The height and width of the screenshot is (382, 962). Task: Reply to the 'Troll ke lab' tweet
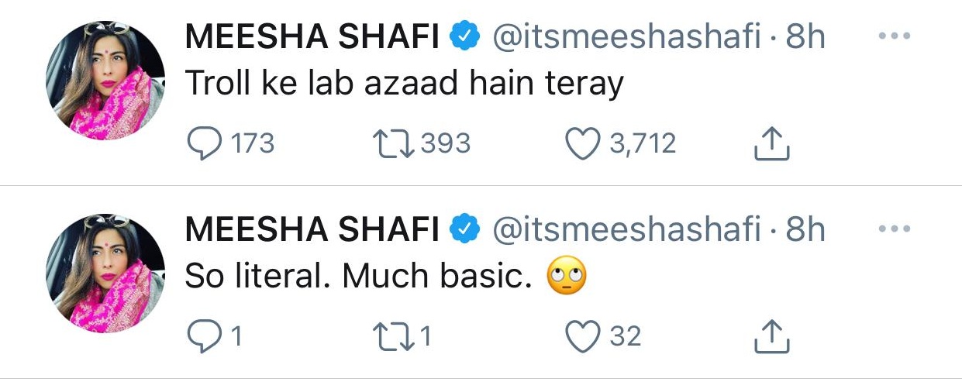coord(206,144)
